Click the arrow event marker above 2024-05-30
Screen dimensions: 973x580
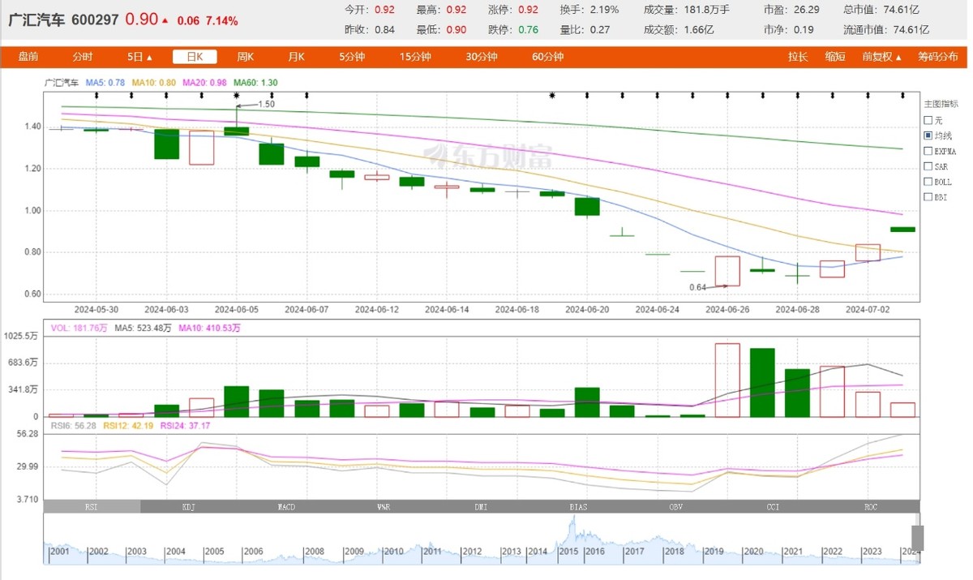tap(96, 96)
